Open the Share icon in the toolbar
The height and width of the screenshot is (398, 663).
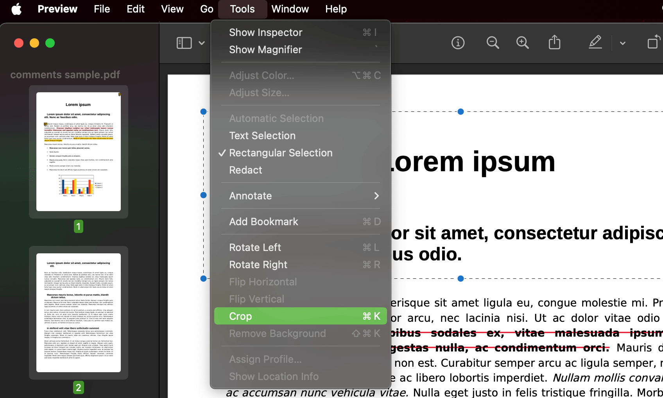(554, 42)
